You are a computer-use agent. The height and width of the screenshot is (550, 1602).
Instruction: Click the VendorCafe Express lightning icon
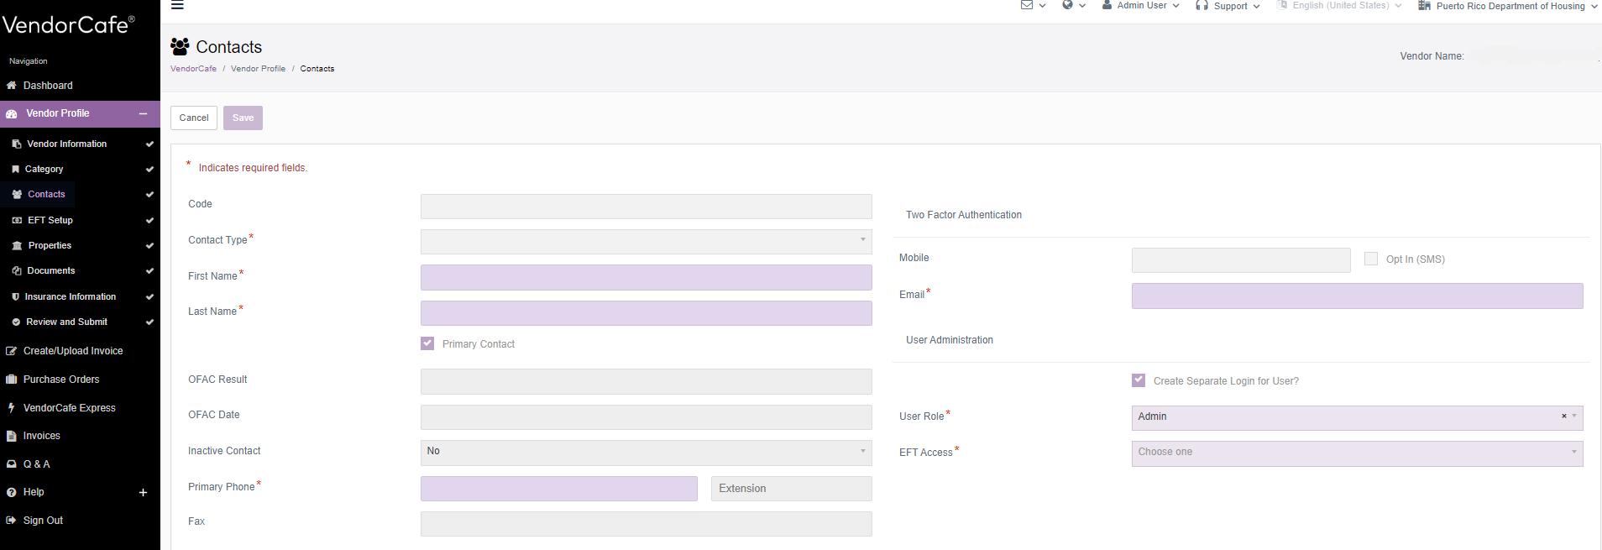pyautogui.click(x=12, y=408)
